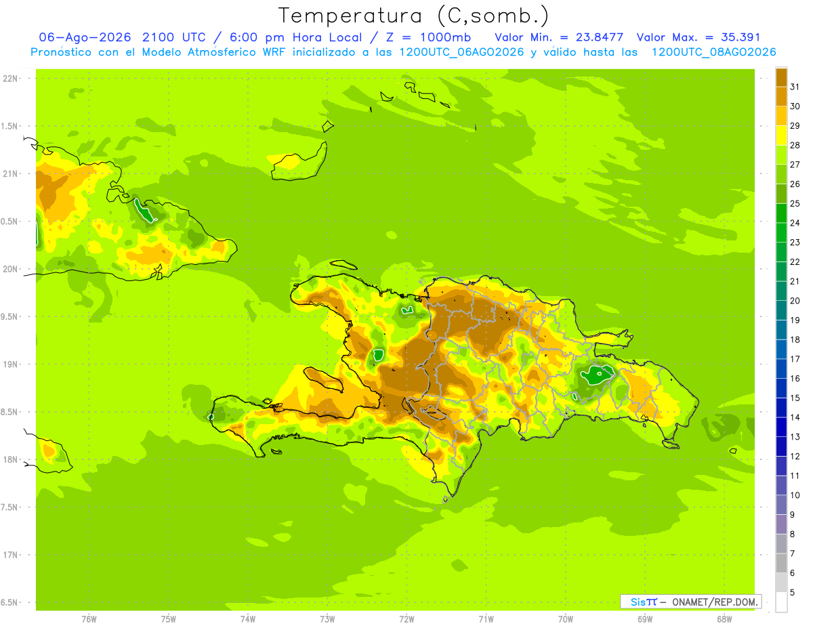Click colorbar value "24"
813x628 pixels.
[795, 223]
